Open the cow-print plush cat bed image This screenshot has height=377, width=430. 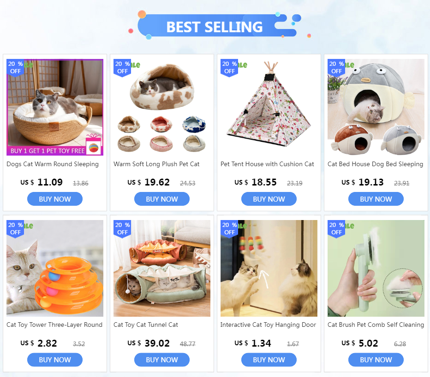click(x=162, y=107)
